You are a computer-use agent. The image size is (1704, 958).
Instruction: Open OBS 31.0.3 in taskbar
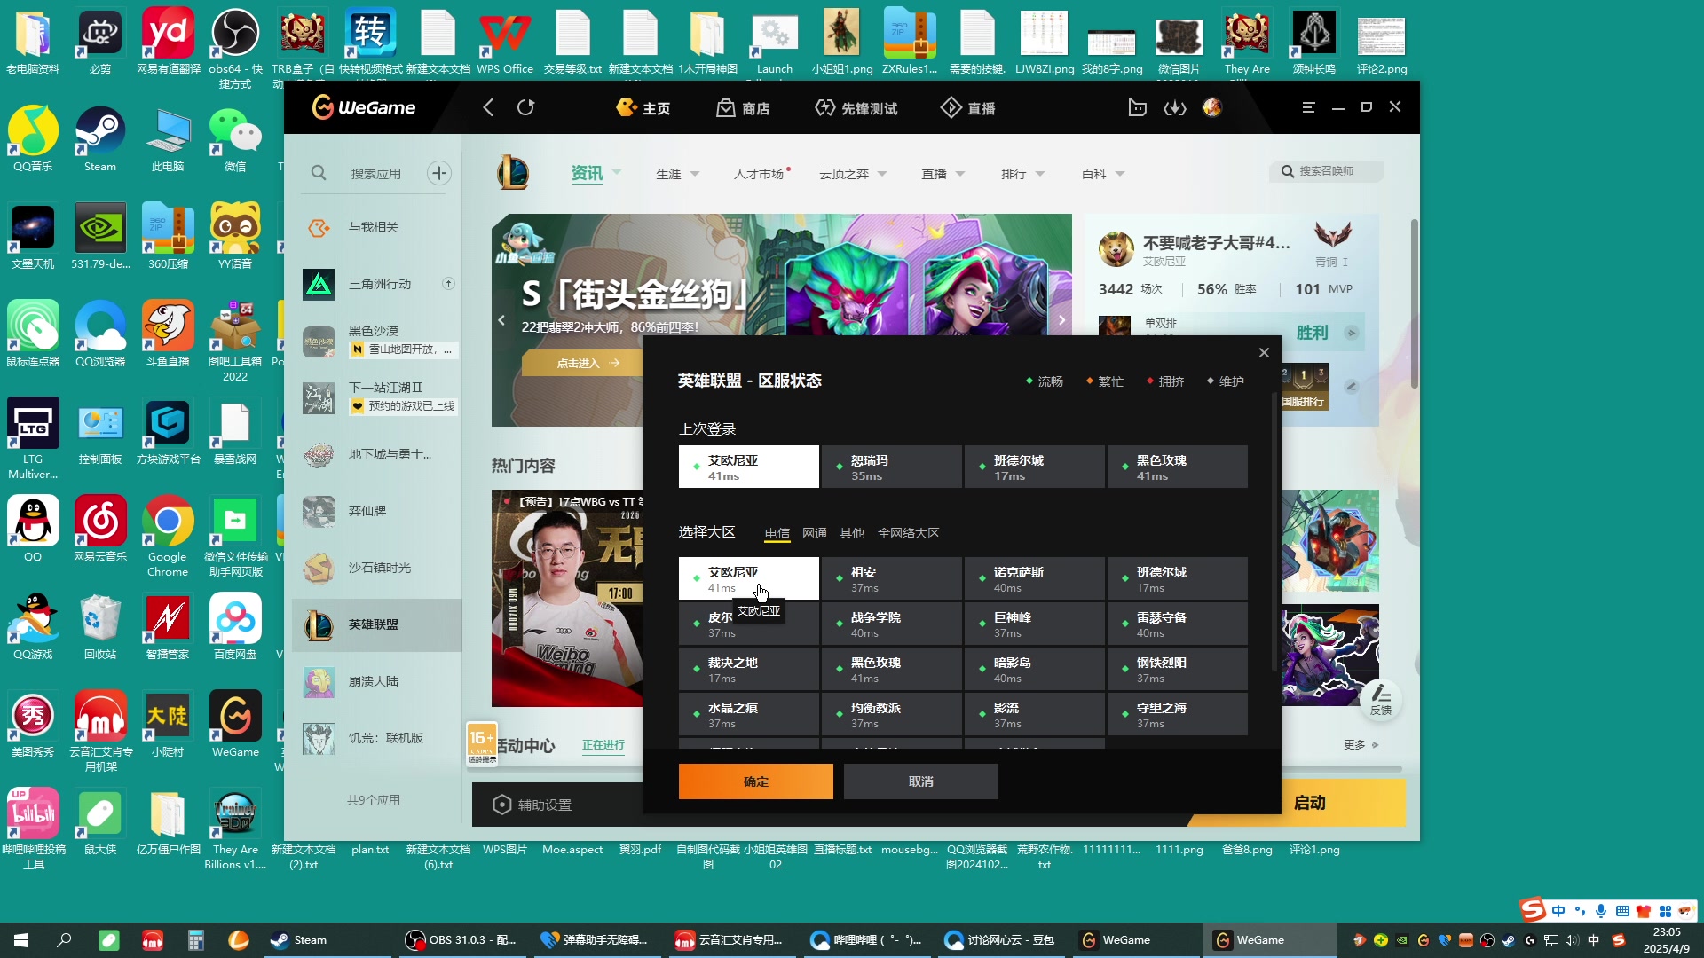[x=461, y=939]
